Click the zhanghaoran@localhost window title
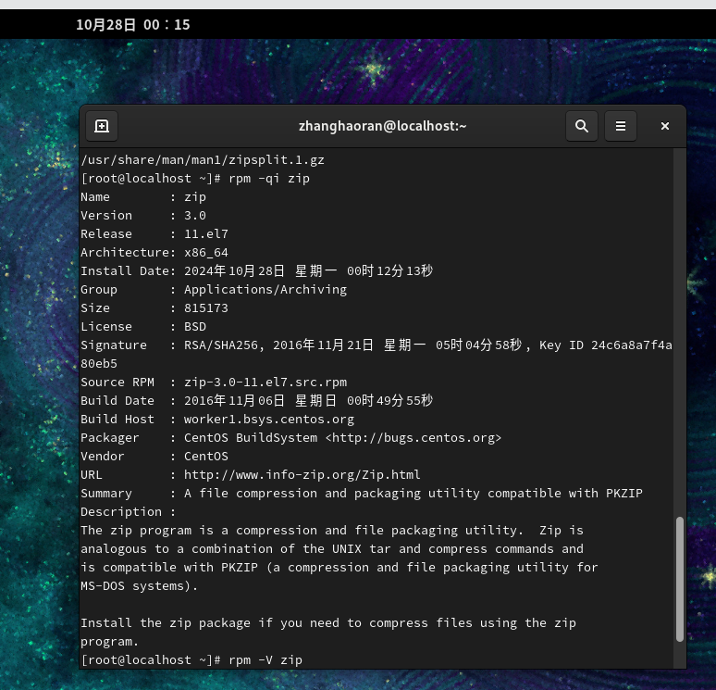This screenshot has height=690, width=716. pyautogui.click(x=382, y=126)
